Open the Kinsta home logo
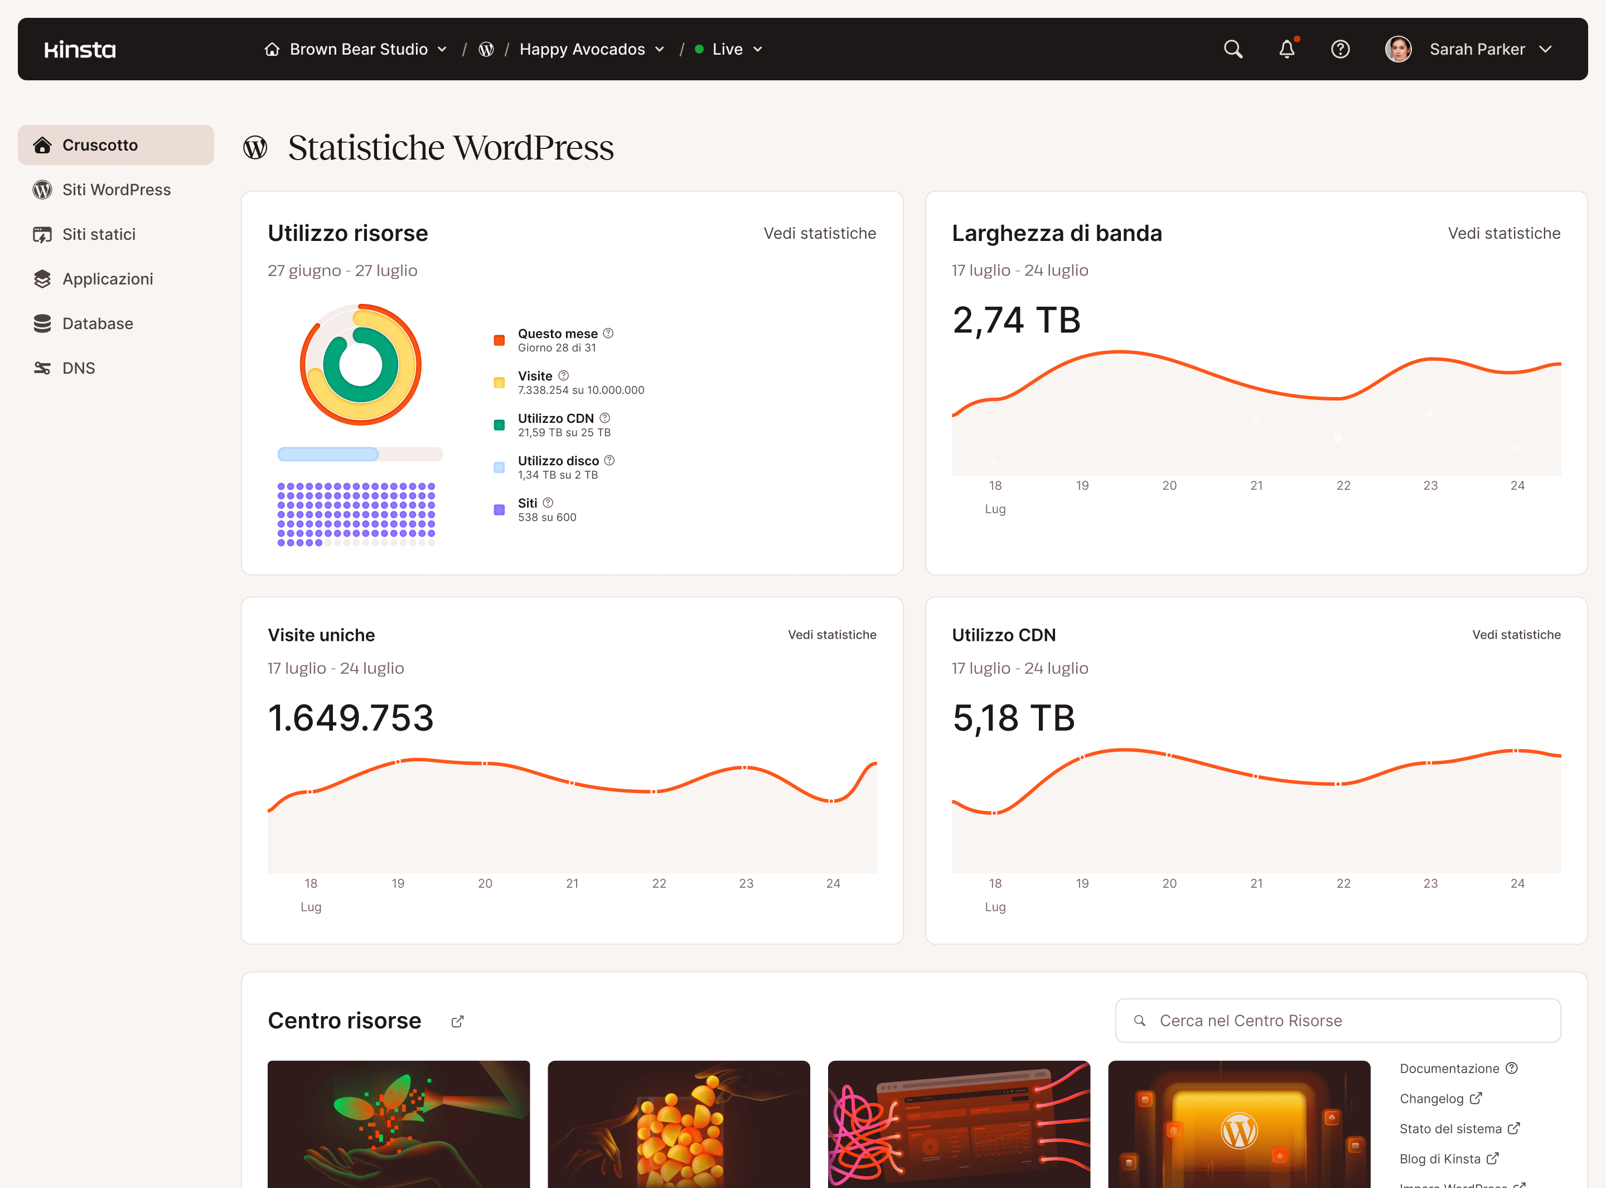Screen dimensions: 1606x1188 (x=79, y=49)
